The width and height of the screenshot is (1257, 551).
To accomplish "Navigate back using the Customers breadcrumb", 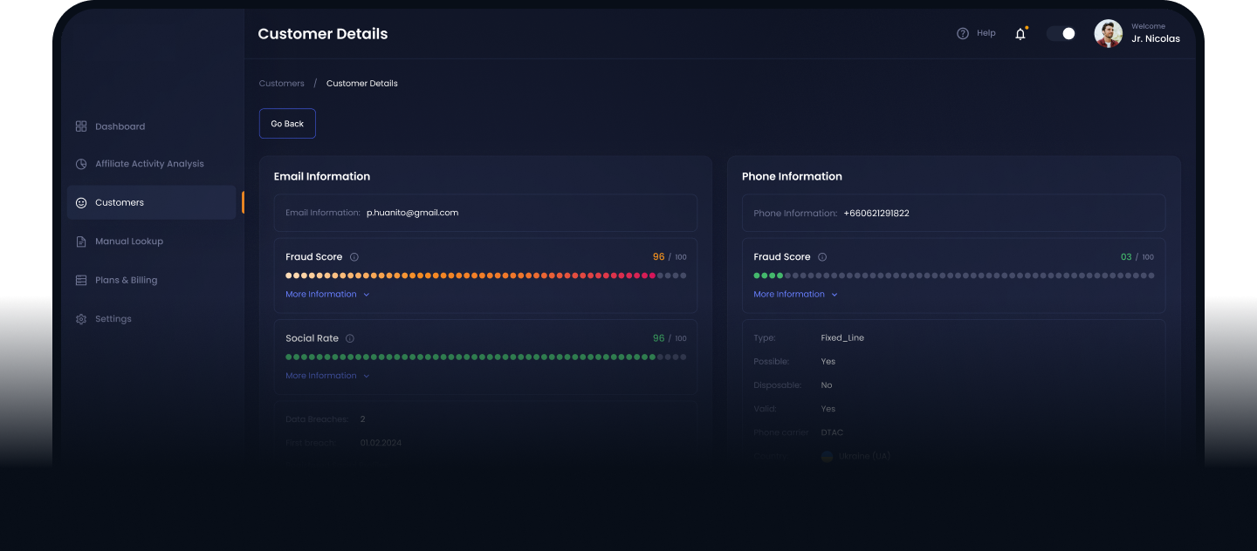I will 281,83.
